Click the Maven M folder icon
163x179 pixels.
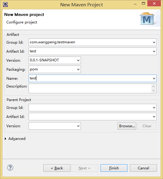(147, 19)
